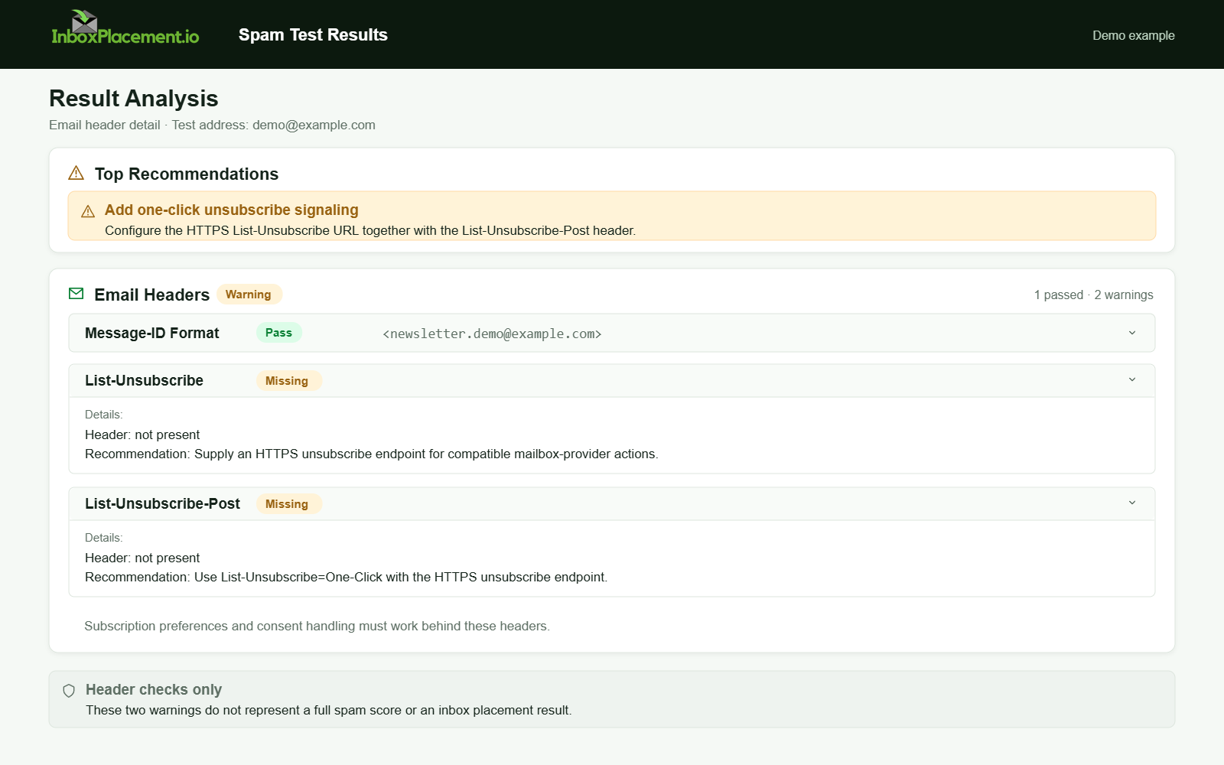Click the Header checks only heading
1224x765 pixels.
coord(154,689)
